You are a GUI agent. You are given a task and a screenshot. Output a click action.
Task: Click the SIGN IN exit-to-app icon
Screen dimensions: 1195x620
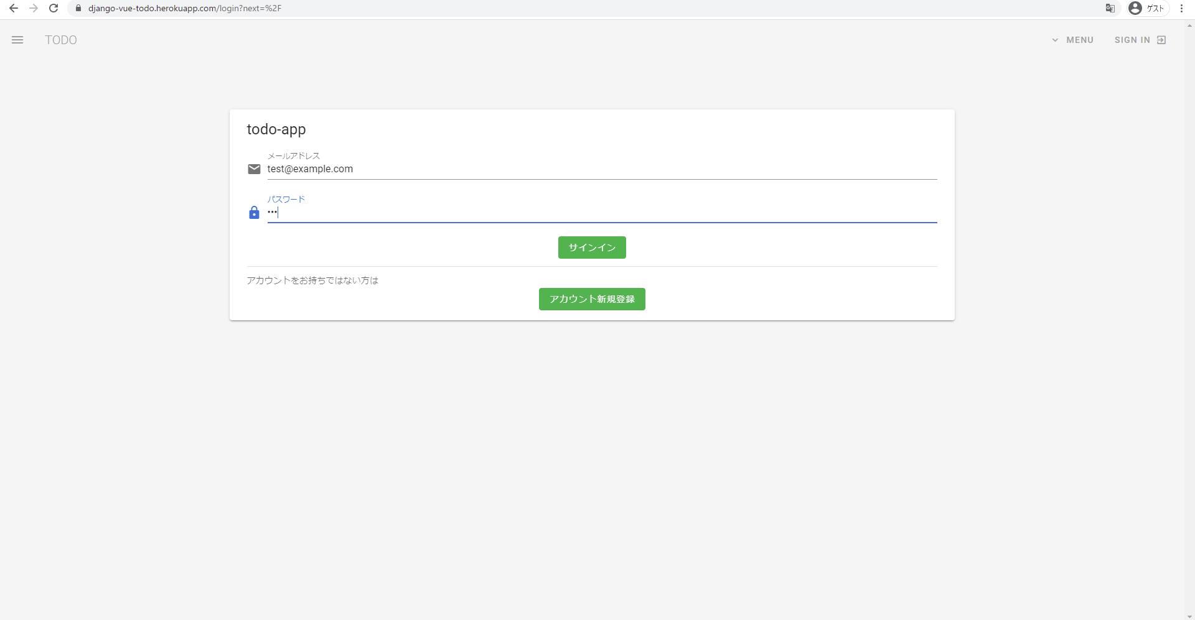point(1161,40)
